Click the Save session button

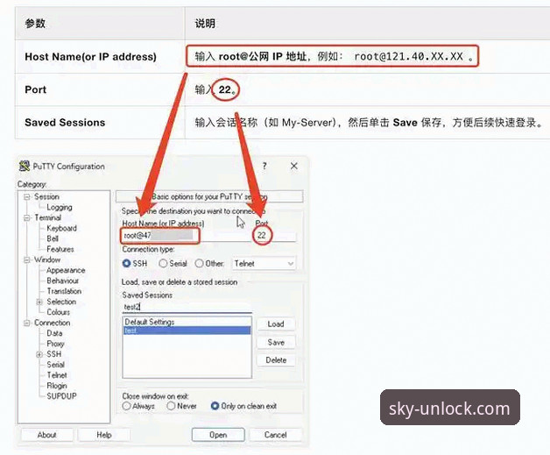pos(276,342)
